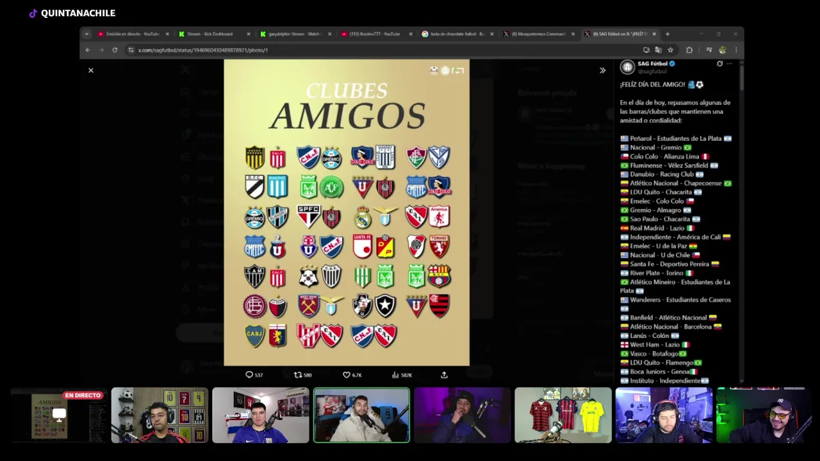Share the post with upload icon
The width and height of the screenshot is (820, 461).
pos(444,375)
